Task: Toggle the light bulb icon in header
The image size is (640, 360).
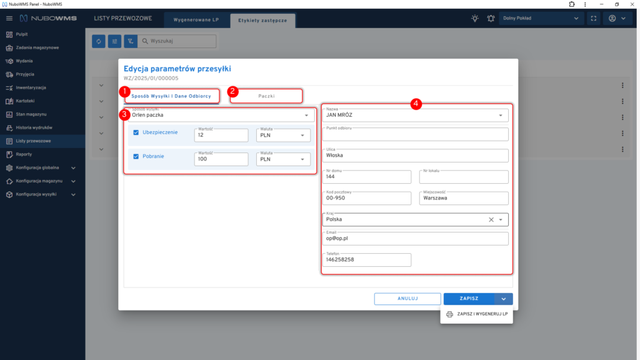Action: pyautogui.click(x=475, y=18)
